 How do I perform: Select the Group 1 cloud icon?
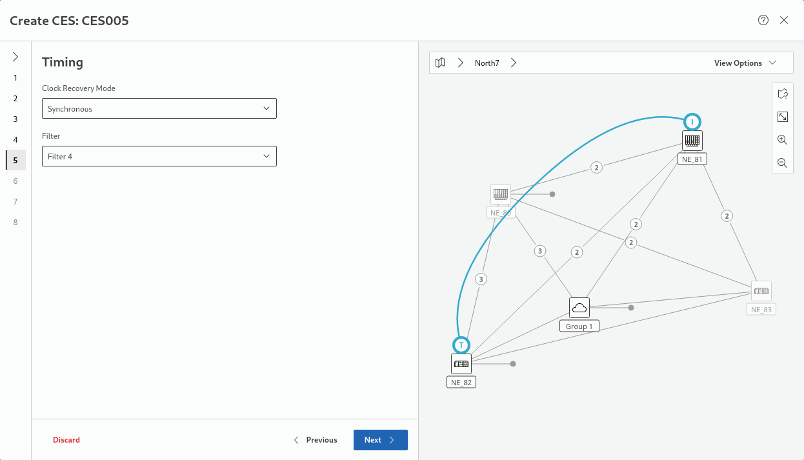579,308
